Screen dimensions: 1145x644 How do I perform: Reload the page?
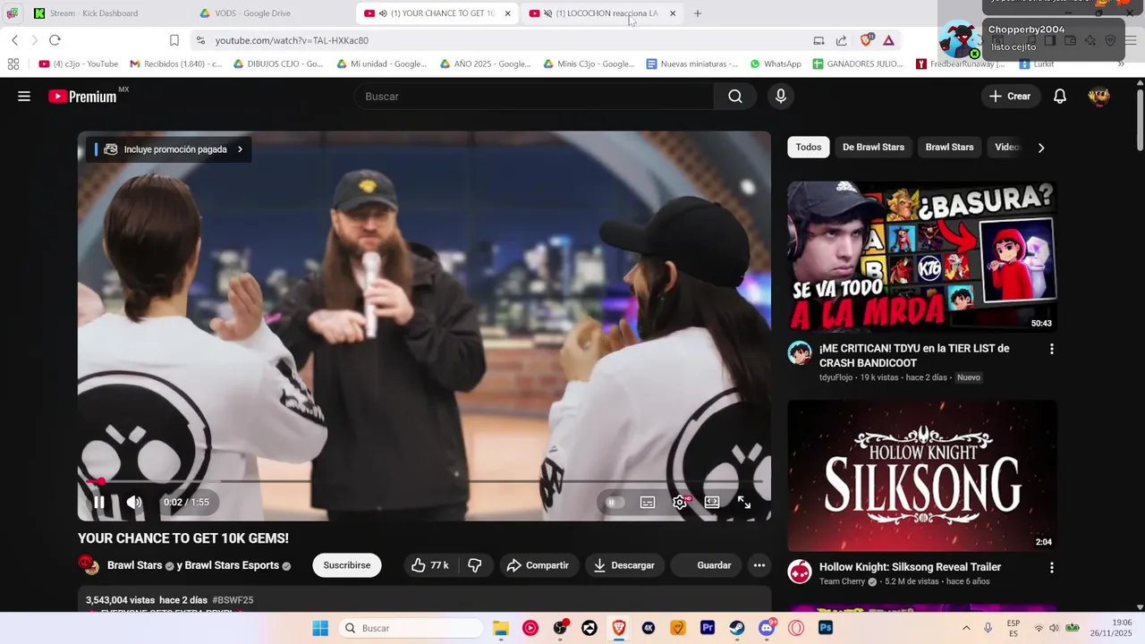coord(55,40)
